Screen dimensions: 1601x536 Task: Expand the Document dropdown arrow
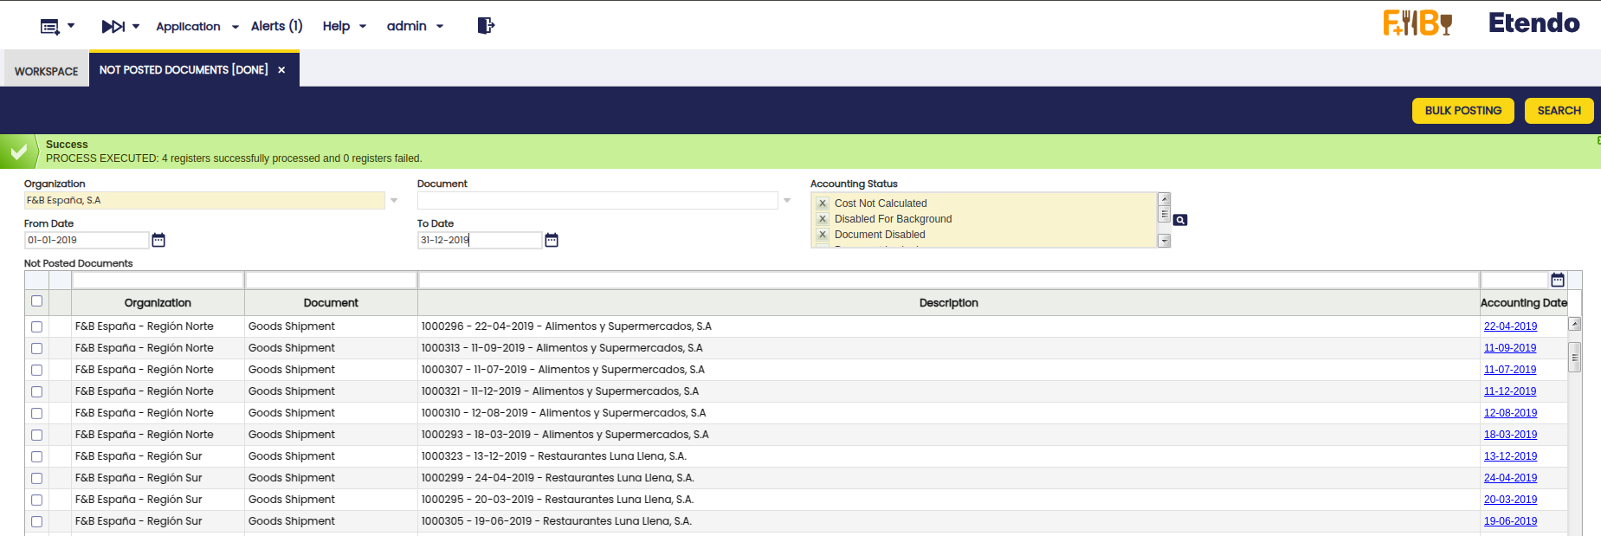point(787,201)
